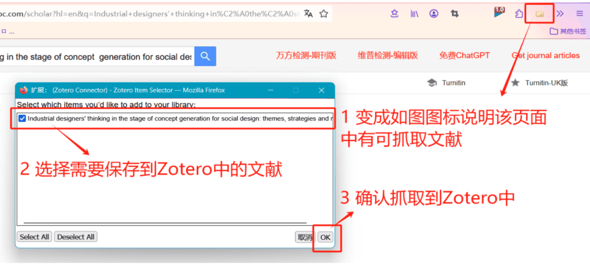590x271 pixels.
Task: Open the Get journal articles link
Action: tap(545, 56)
